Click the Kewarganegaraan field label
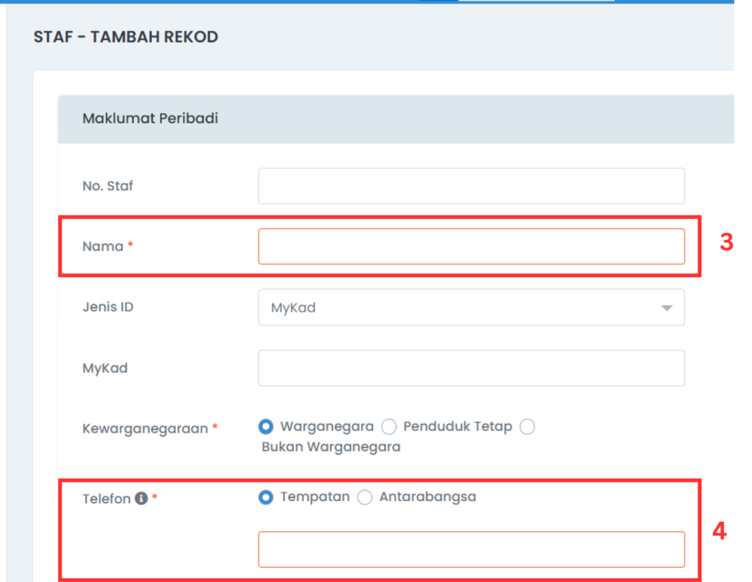752x582 pixels. [145, 428]
